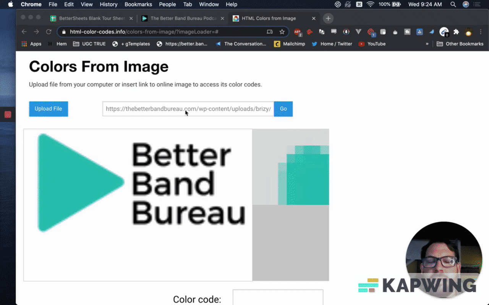489x305 pixels.
Task: Click the address bar URL
Action: pos(144,32)
